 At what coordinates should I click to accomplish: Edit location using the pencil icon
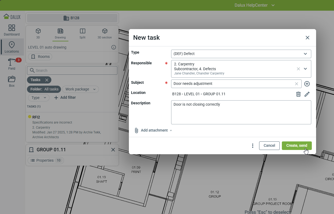coord(307,94)
